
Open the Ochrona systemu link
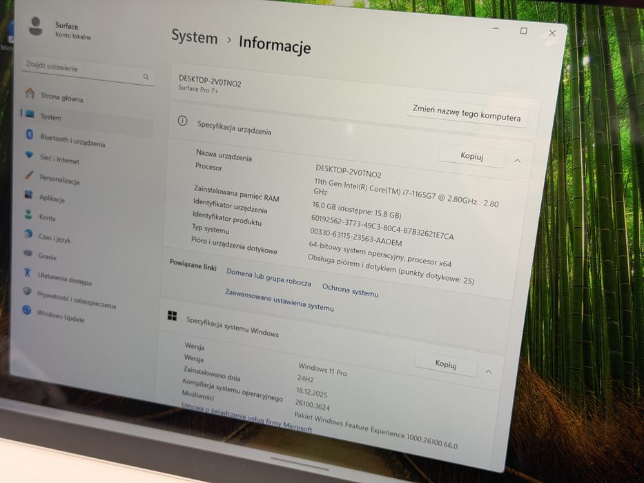[351, 290]
